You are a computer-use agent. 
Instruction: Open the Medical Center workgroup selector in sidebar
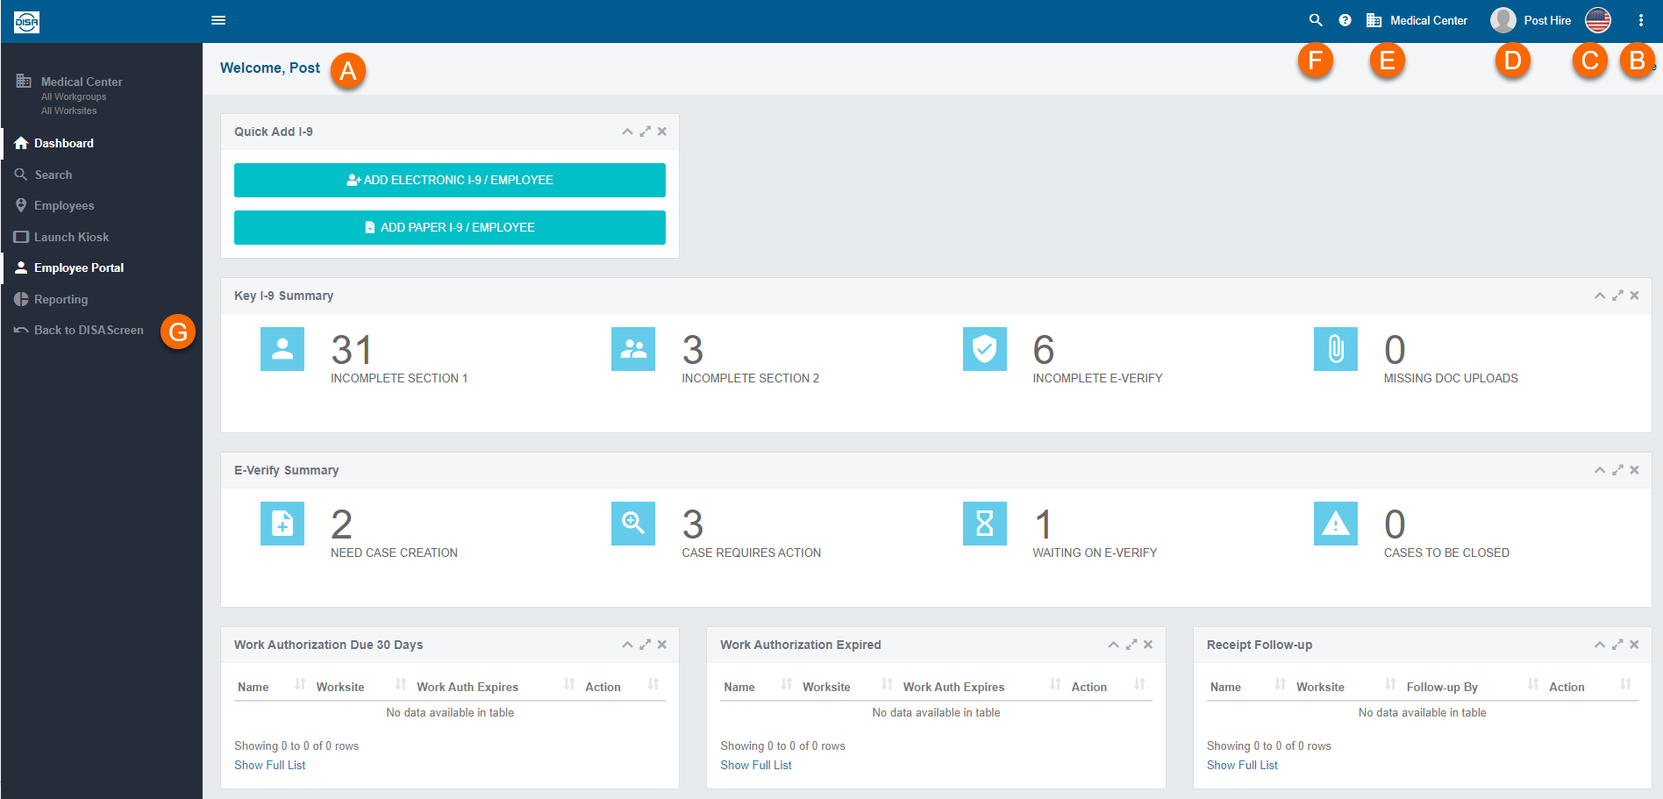click(70, 95)
